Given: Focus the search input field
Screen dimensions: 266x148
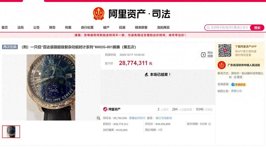Looking at the screenshot, I should 228,28.
